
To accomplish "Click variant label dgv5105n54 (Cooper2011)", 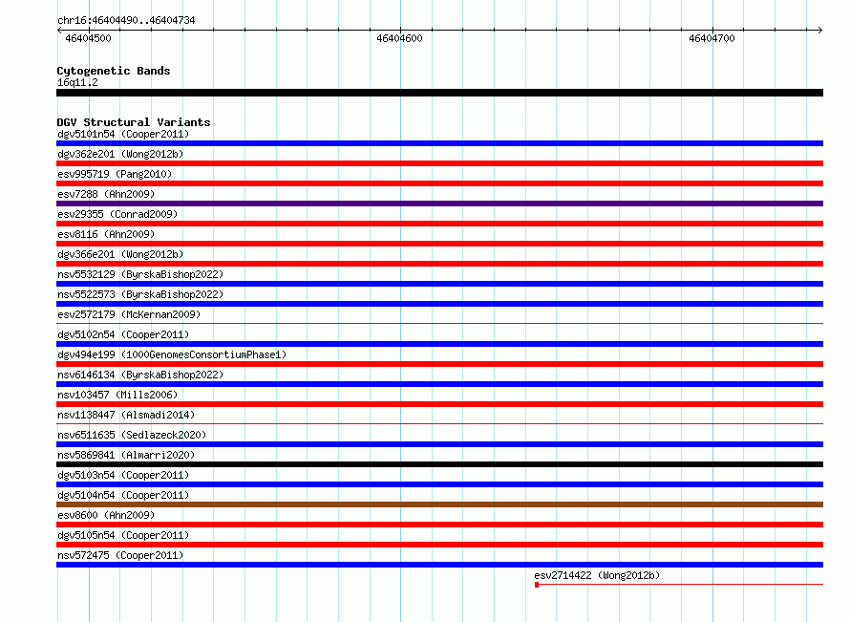I will click(x=123, y=535).
